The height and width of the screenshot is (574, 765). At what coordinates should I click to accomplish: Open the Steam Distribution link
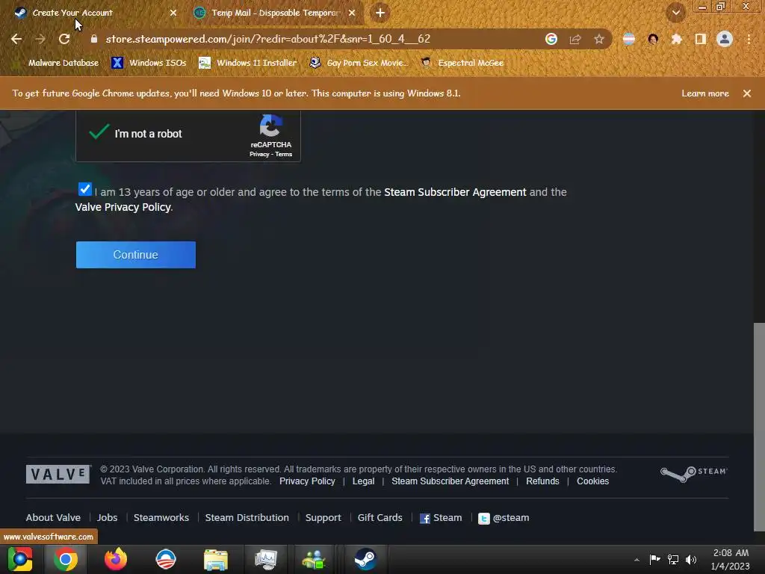click(247, 517)
